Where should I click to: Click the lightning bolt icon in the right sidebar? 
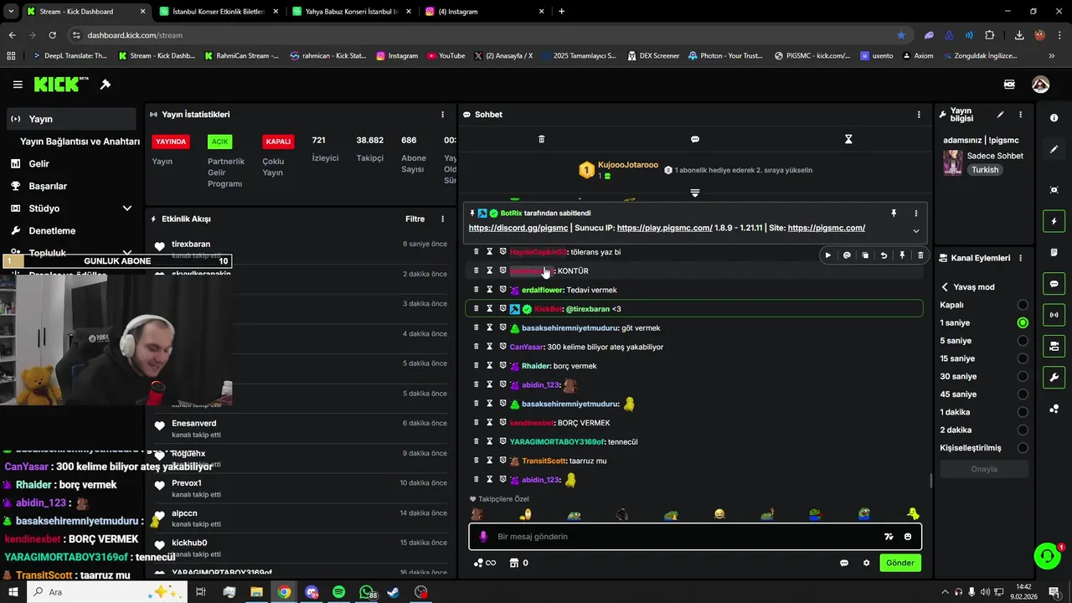[1054, 221]
